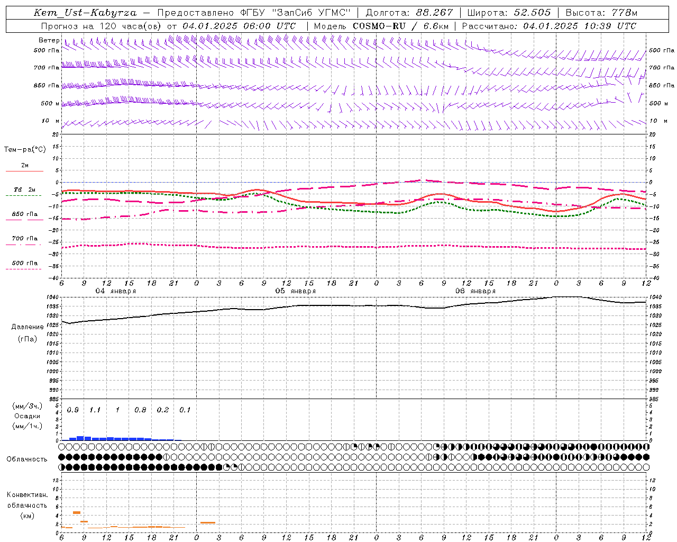Click the Конвективн. convective cloud label

[27, 495]
